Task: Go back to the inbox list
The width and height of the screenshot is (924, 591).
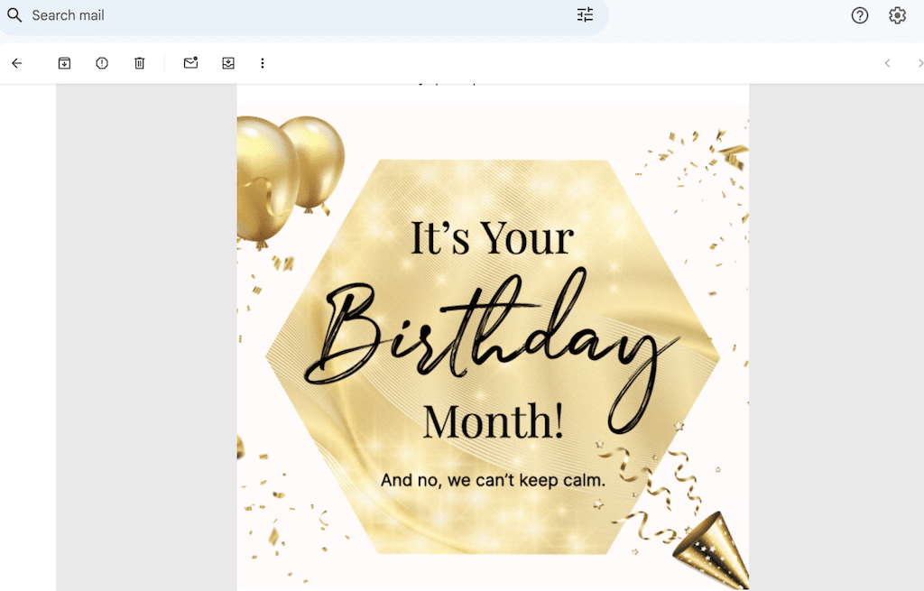Action: tap(16, 63)
